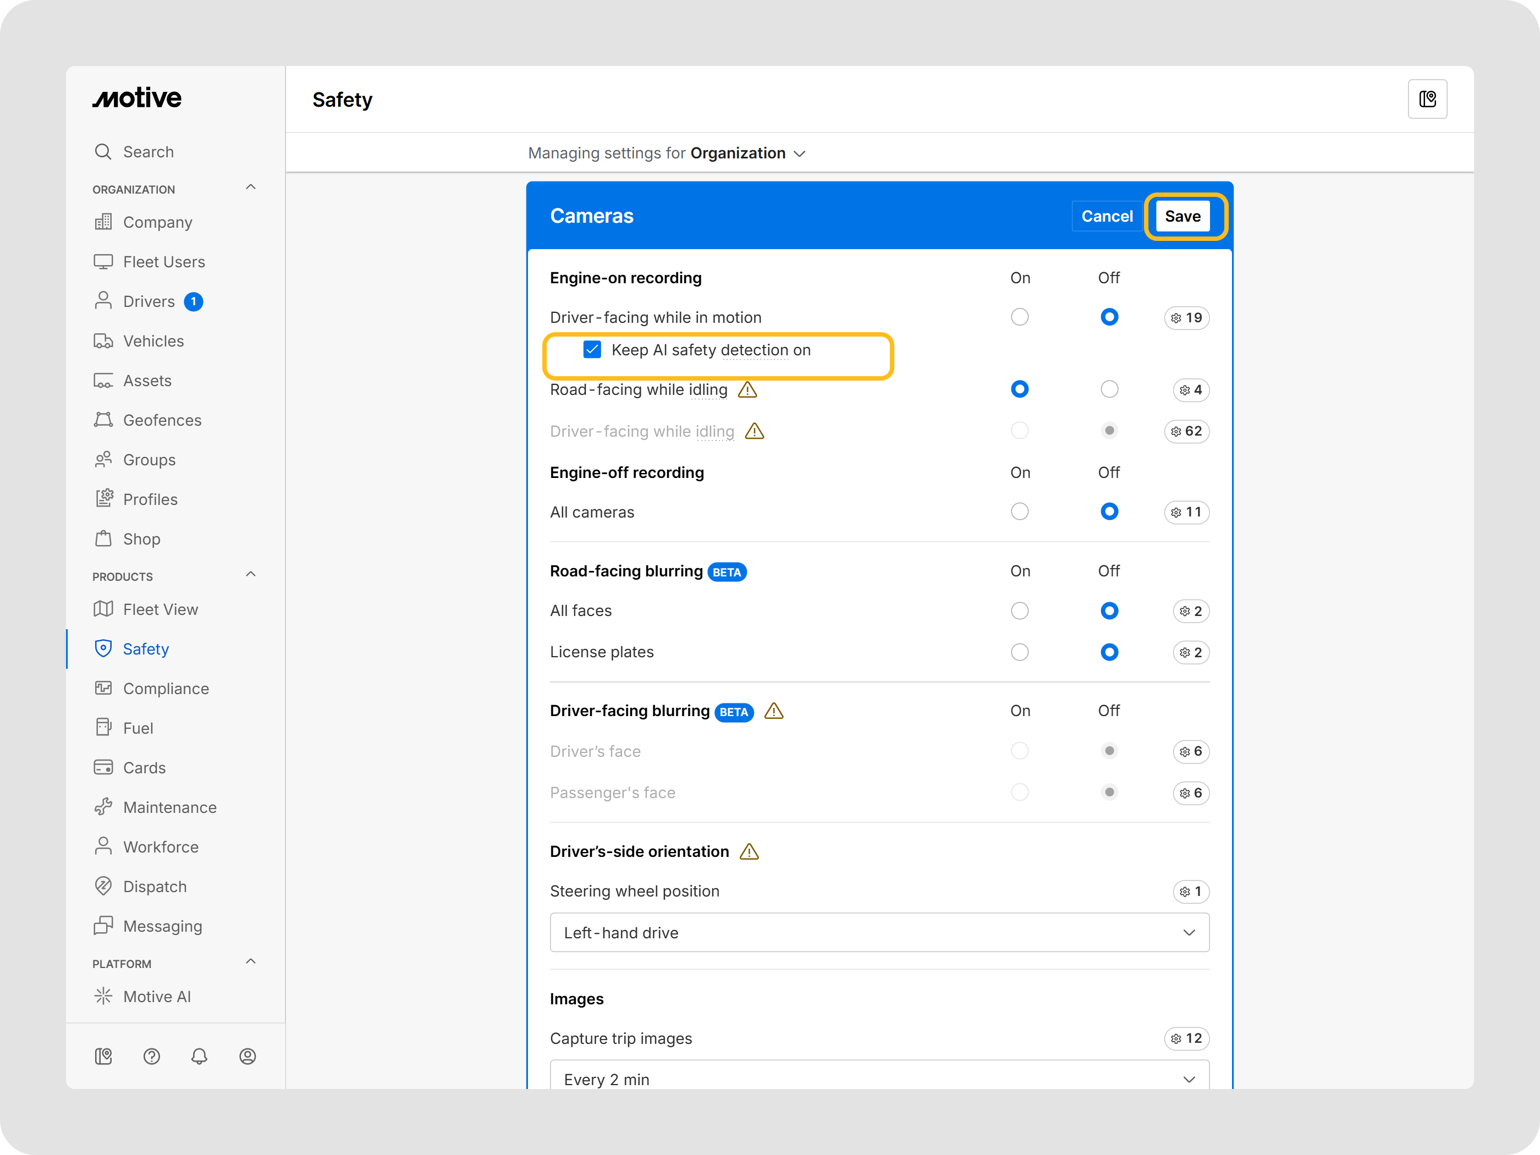Collapse the Platform sidebar section
The width and height of the screenshot is (1540, 1155).
click(251, 961)
